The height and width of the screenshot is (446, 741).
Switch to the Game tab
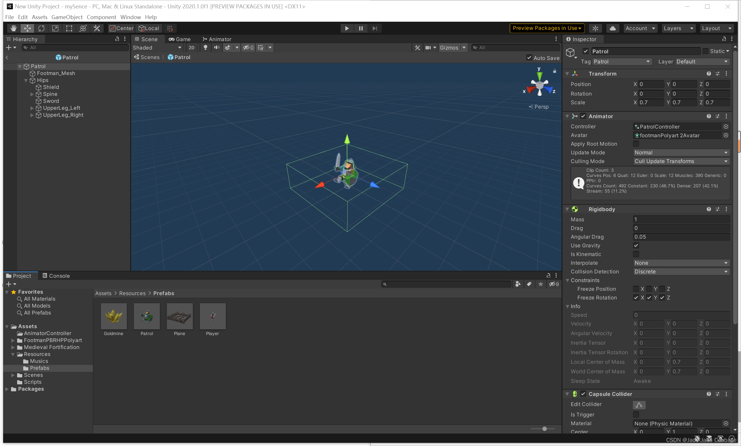coord(180,39)
